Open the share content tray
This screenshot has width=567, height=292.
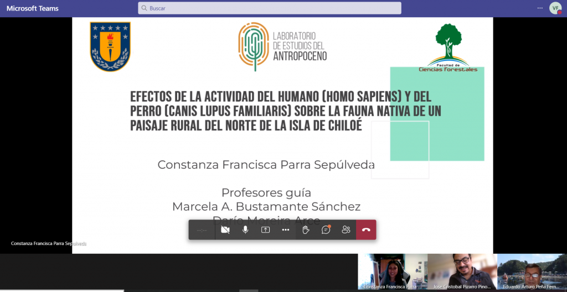(265, 230)
